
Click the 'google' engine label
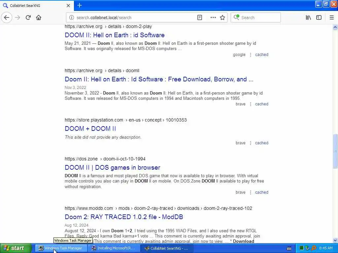tap(239, 55)
